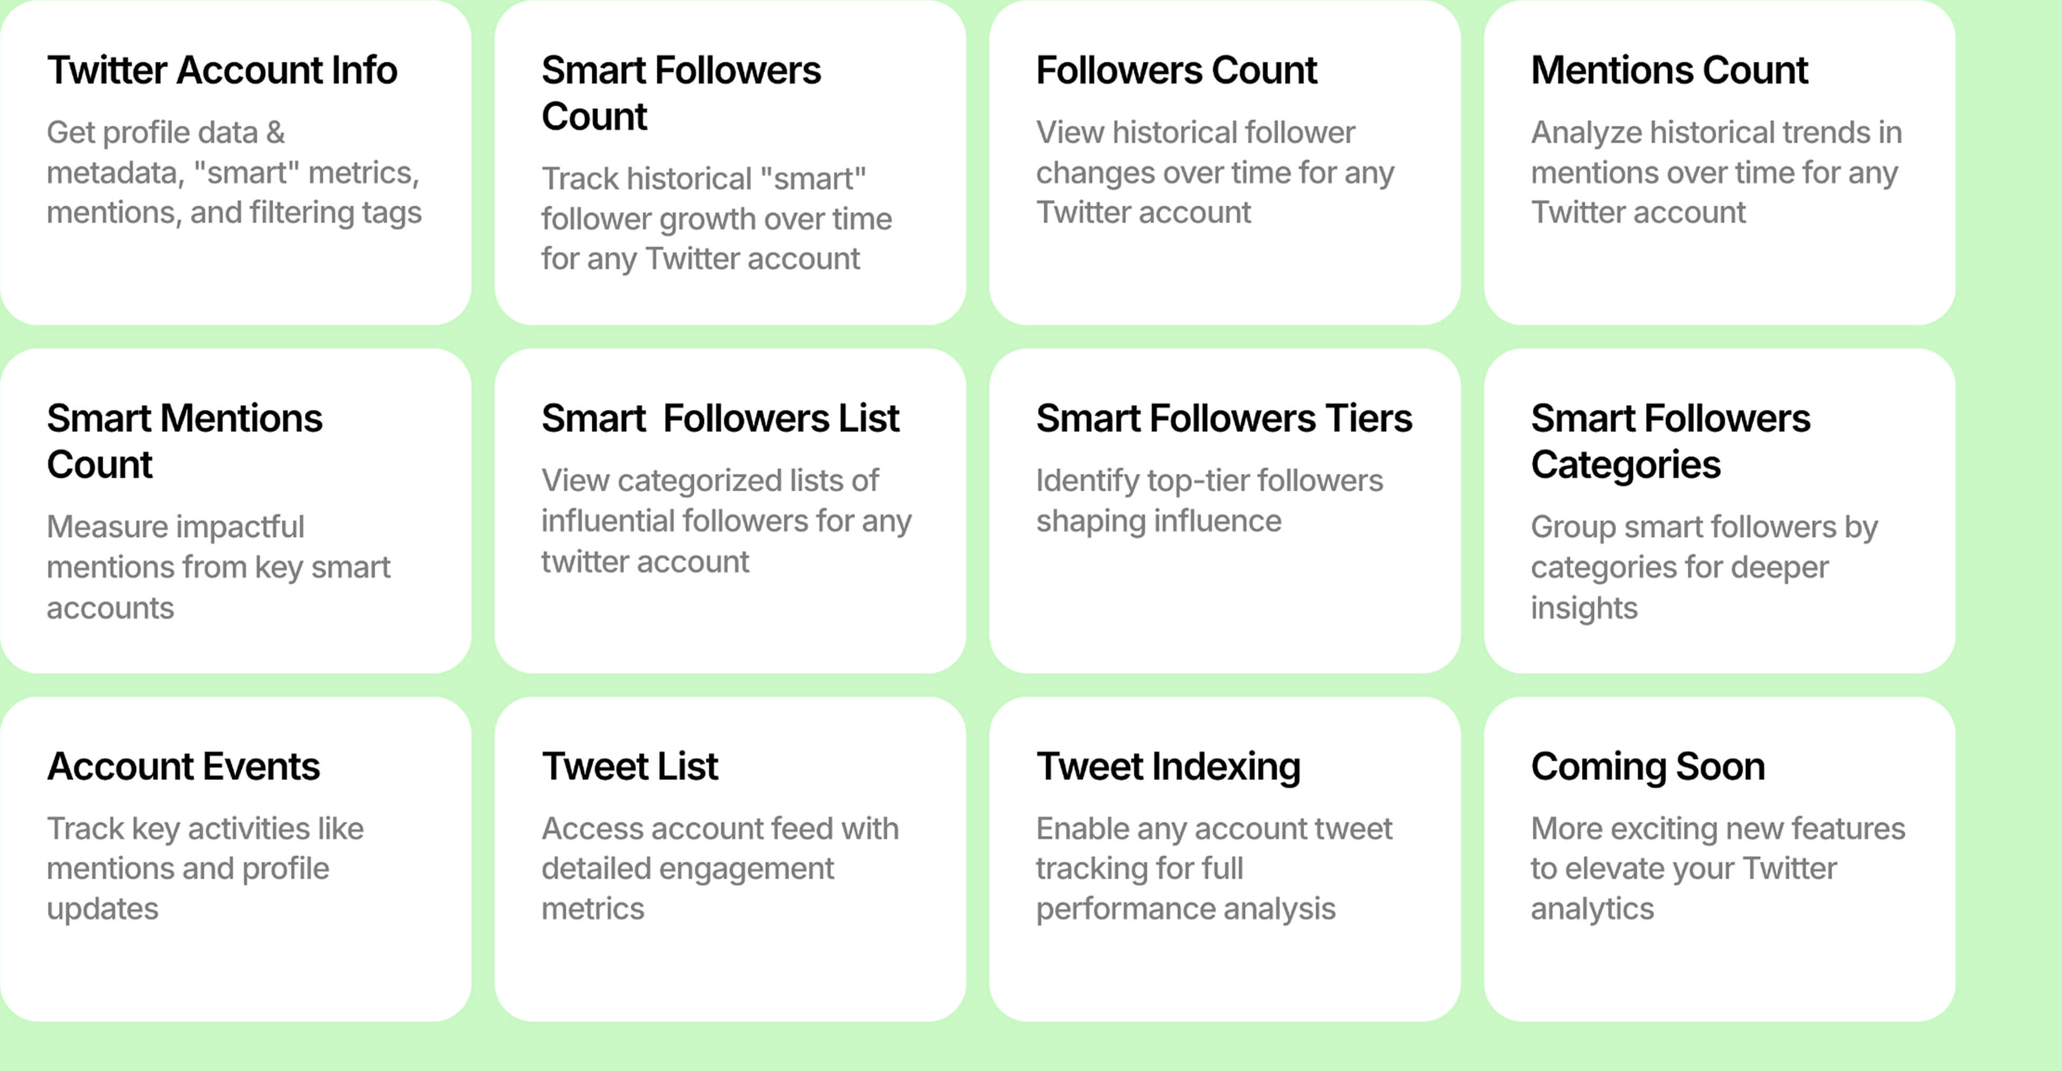The height and width of the screenshot is (1071, 2062).
Task: Click 'Track key activities' description text
Action: (205, 868)
